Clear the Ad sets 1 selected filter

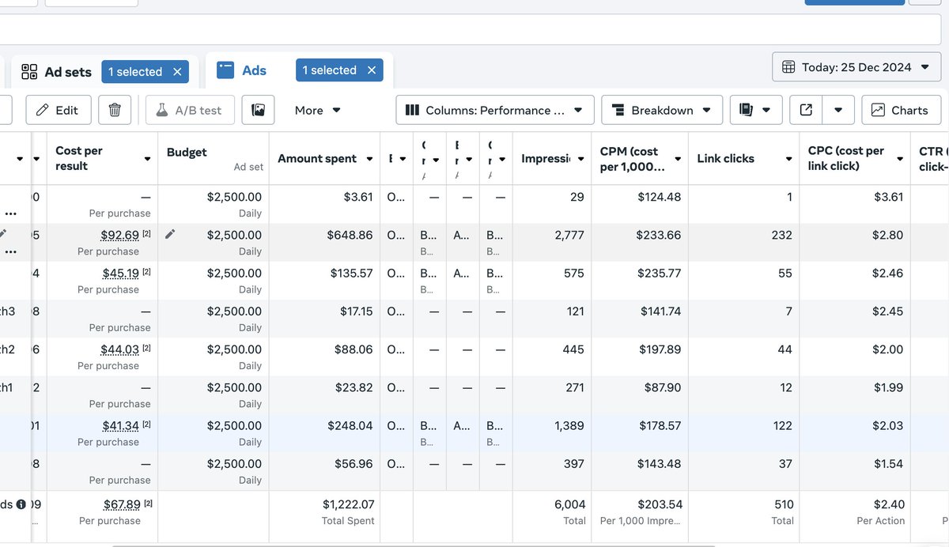pyautogui.click(x=177, y=72)
